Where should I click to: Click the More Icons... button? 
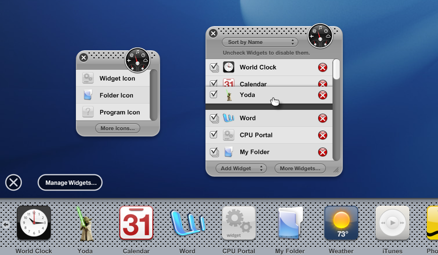[x=117, y=128]
